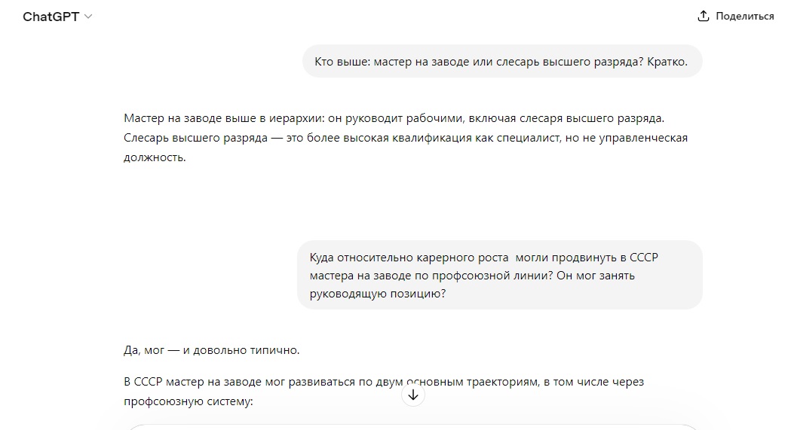Click the text руководящую позицию? in second question
This screenshot has width=788, height=430.
[x=378, y=294]
